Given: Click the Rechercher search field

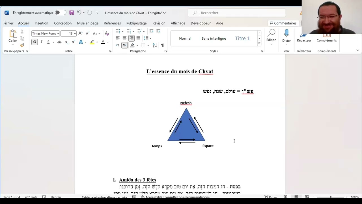Looking at the screenshot, I should [237, 13].
